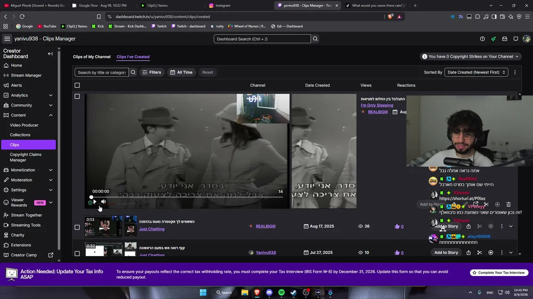Open the Date Created sort dropdown

pyautogui.click(x=476, y=72)
